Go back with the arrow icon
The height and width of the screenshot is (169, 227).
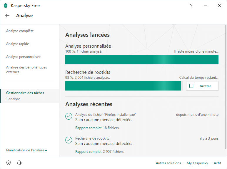[7, 16]
